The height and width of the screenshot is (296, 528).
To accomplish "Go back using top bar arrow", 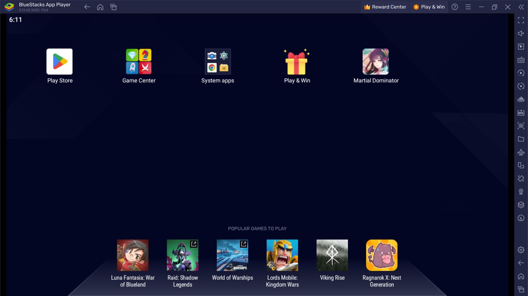I will click(x=87, y=7).
